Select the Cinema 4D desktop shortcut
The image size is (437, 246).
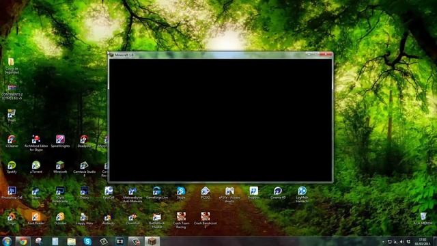tap(278, 193)
